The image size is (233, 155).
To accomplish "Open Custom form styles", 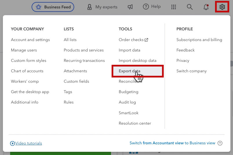I will (x=28, y=60).
